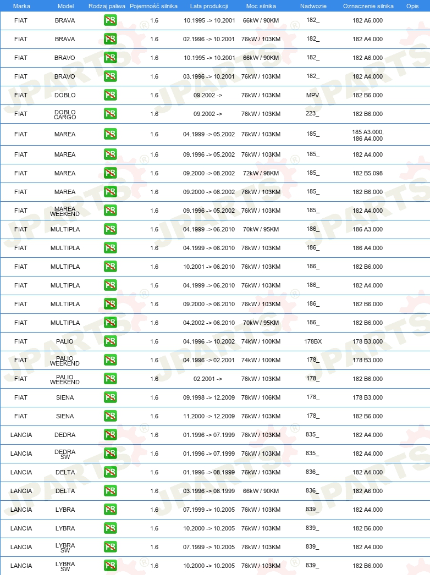Select the production dates 11.2000 -> 12.2009
The image size is (430, 575).
pos(209,416)
